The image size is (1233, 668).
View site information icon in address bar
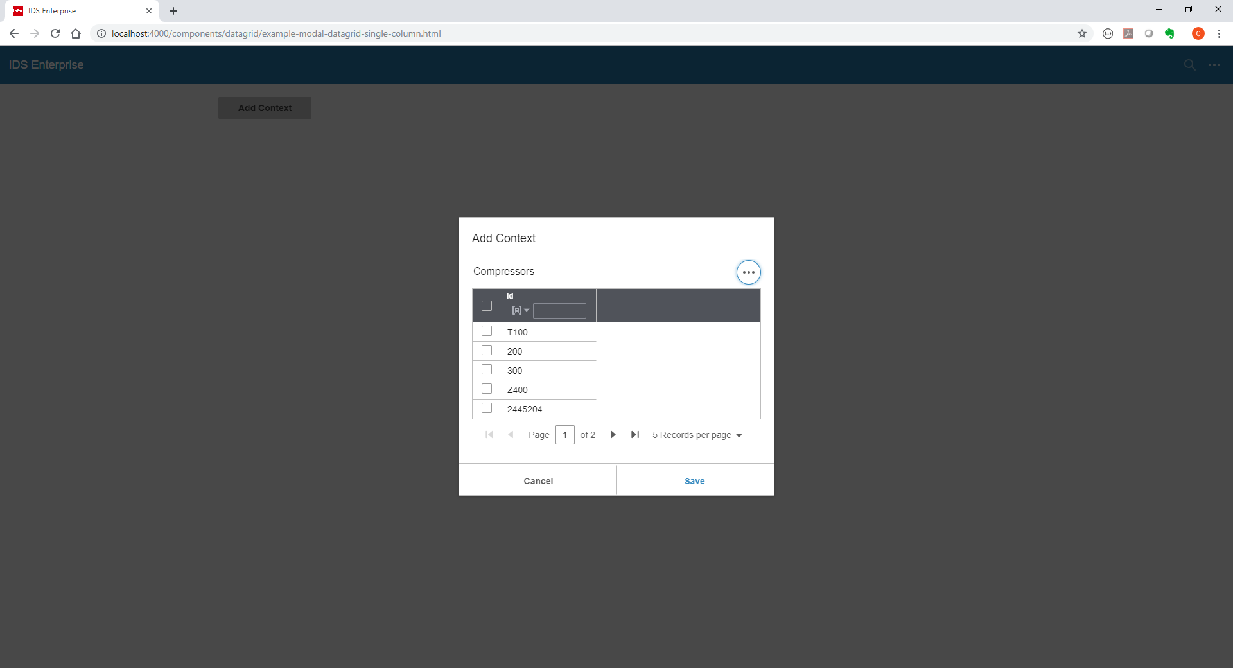pyautogui.click(x=101, y=33)
